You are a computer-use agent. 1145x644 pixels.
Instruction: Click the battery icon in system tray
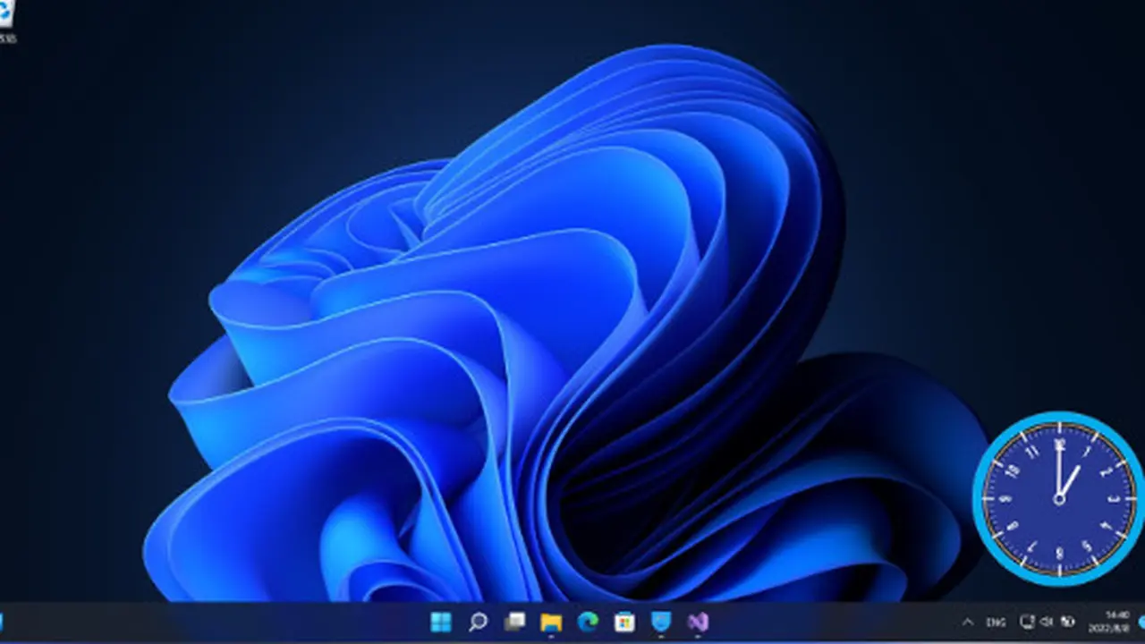(1067, 622)
